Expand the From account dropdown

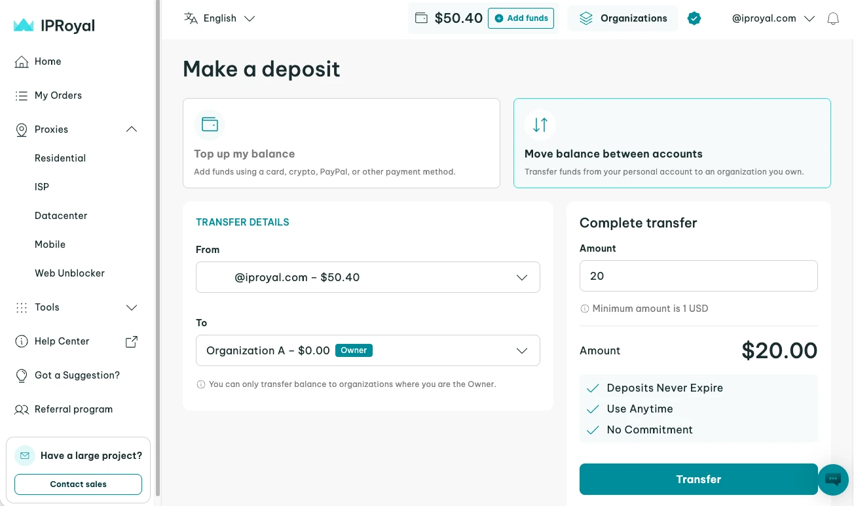click(368, 277)
